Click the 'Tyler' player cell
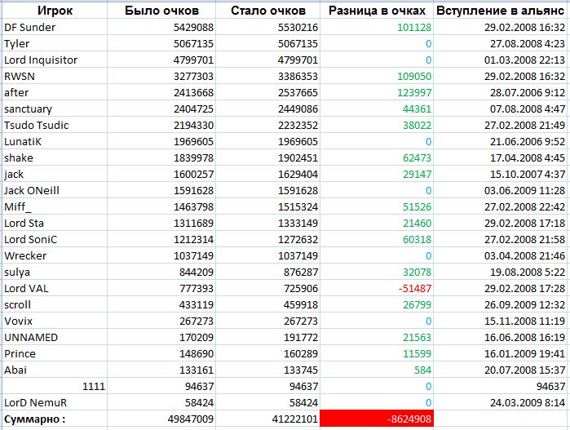The image size is (570, 430). 55,44
